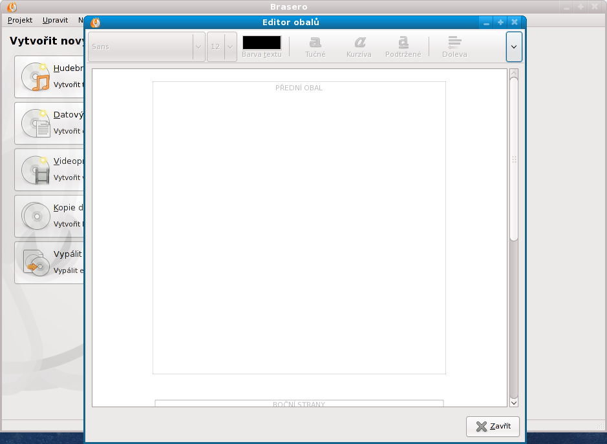The width and height of the screenshot is (607, 444).
Task: Open the black text color picker
Action: [x=262, y=43]
